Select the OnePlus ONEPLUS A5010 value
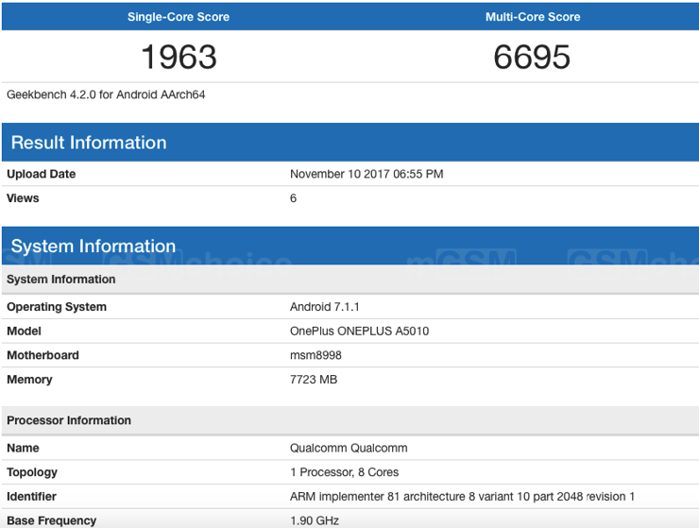This screenshot has height=528, width=699. click(x=359, y=331)
